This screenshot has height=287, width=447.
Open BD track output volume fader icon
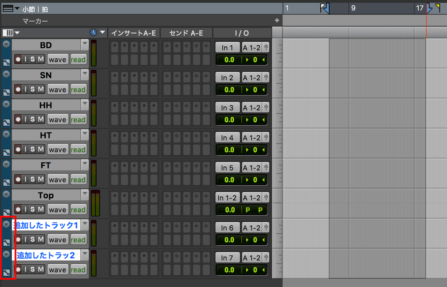pos(266,48)
